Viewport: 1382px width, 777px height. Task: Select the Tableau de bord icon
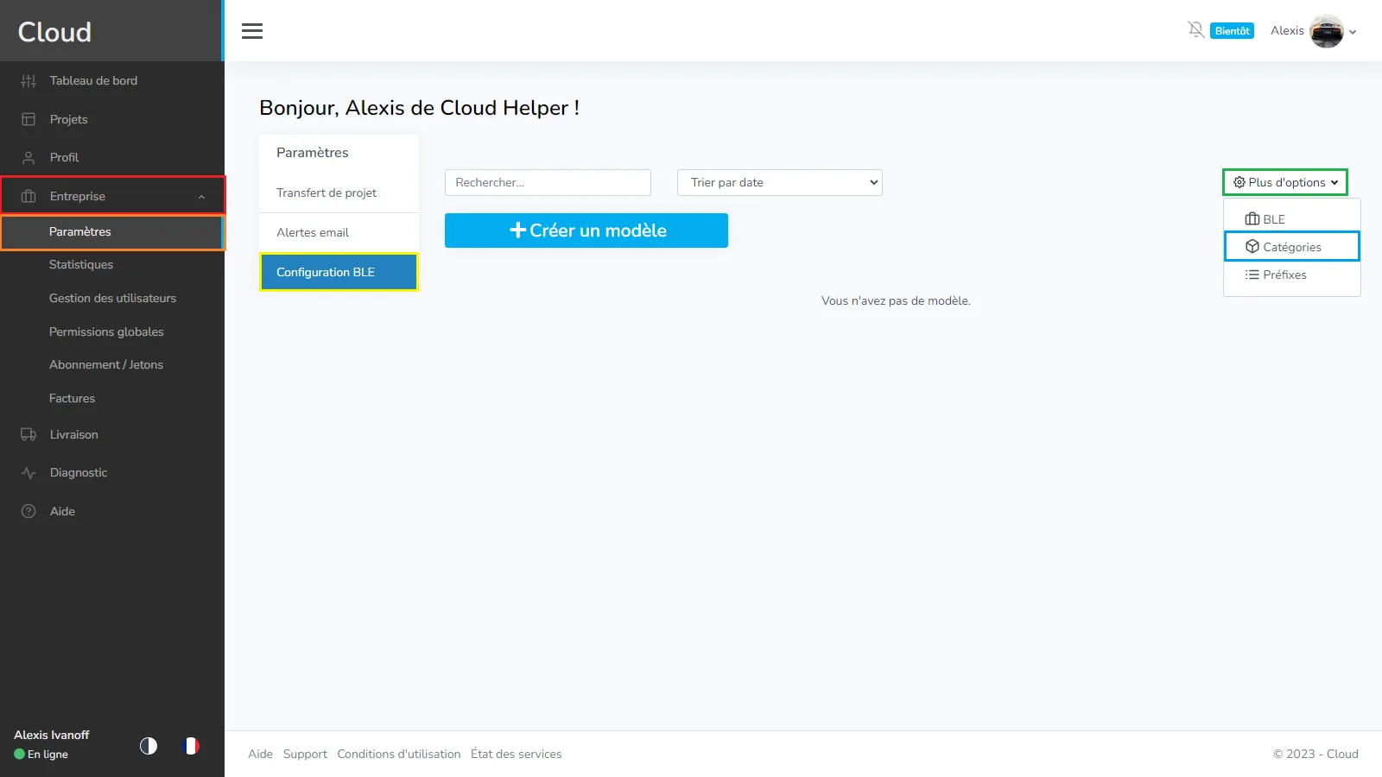pyautogui.click(x=29, y=80)
